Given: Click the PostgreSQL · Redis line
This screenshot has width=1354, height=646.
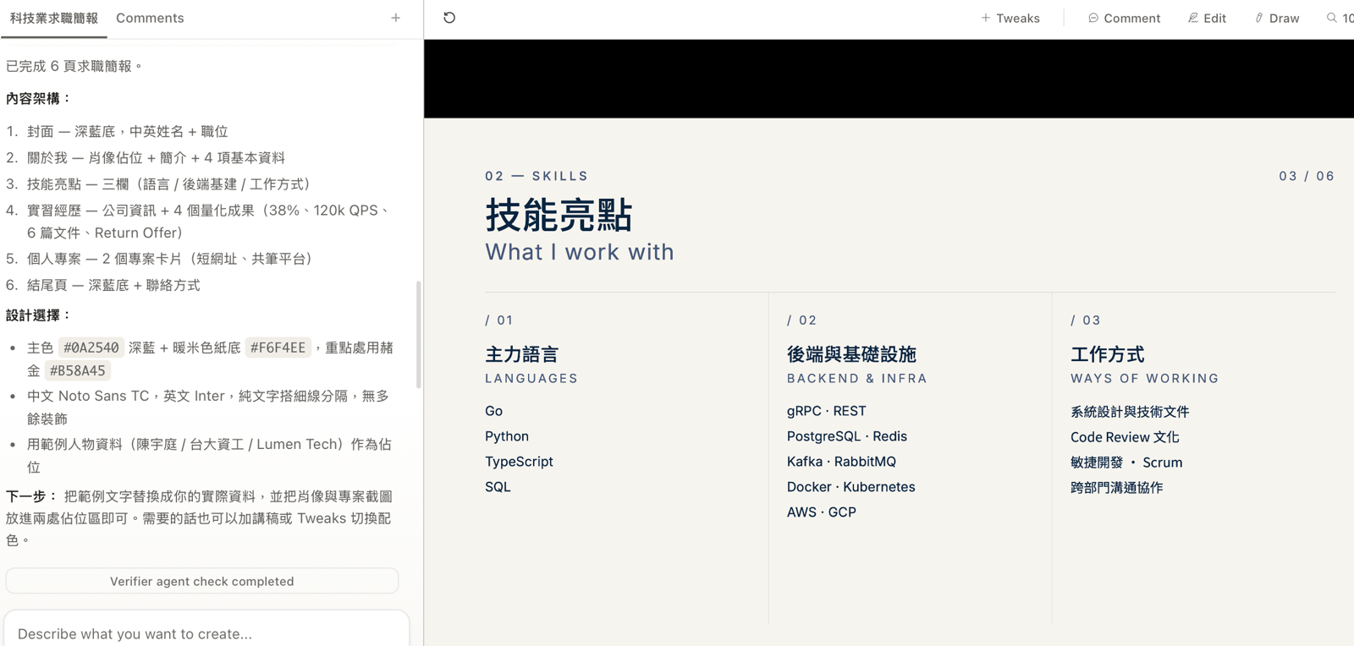Looking at the screenshot, I should [x=847, y=436].
